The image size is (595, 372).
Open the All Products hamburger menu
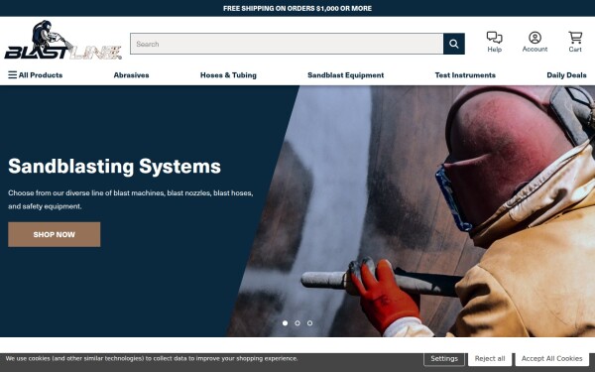36,75
